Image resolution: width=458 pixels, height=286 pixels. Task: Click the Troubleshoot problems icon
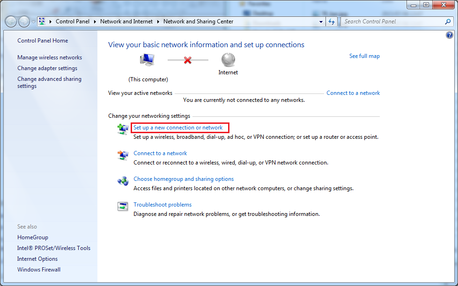[x=123, y=207]
